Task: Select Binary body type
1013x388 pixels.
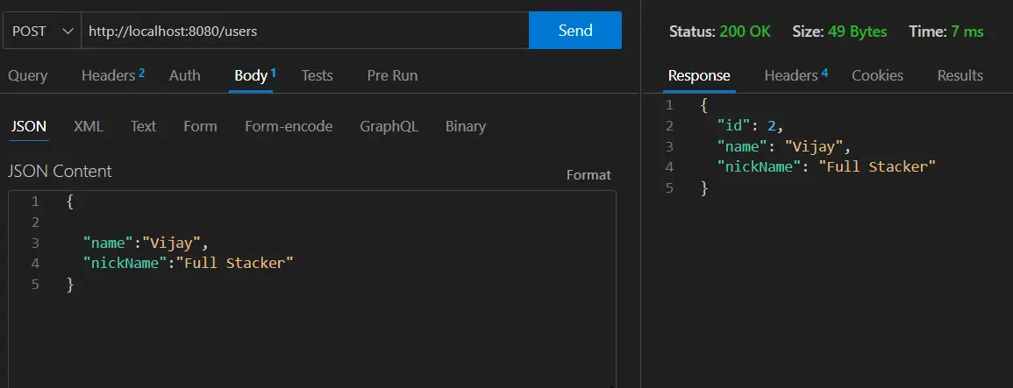Action: pos(465,126)
